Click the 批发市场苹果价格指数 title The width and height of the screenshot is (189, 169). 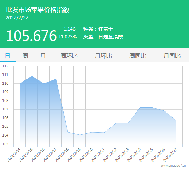click(x=37, y=10)
